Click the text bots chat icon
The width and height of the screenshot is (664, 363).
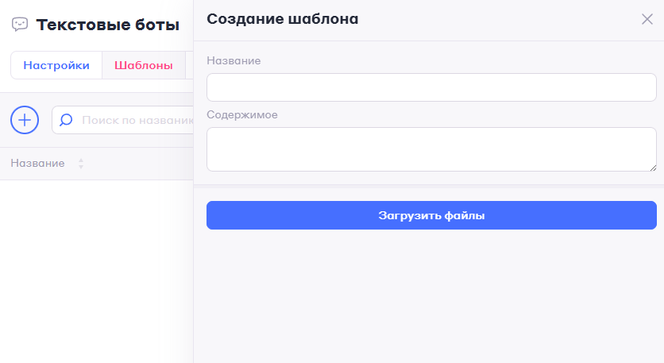(20, 25)
